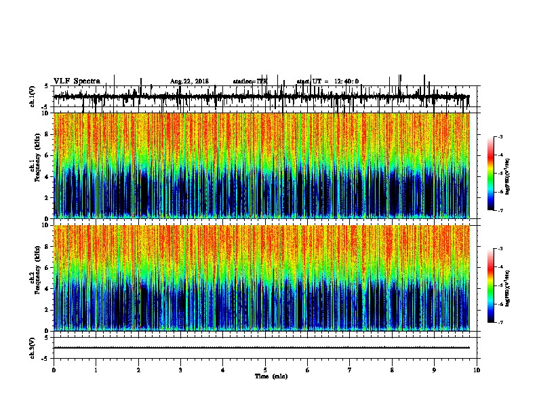This screenshot has height=415, width=537.
Task: Click the "start UT = 12:40:0" header text
Action: pyautogui.click(x=327, y=81)
